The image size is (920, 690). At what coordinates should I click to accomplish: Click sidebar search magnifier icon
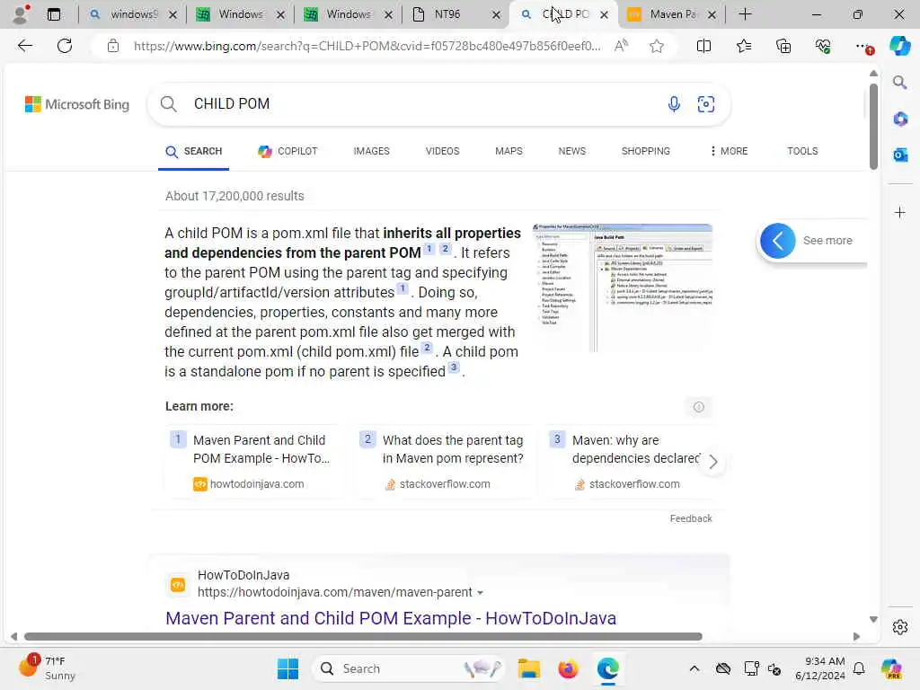(899, 82)
